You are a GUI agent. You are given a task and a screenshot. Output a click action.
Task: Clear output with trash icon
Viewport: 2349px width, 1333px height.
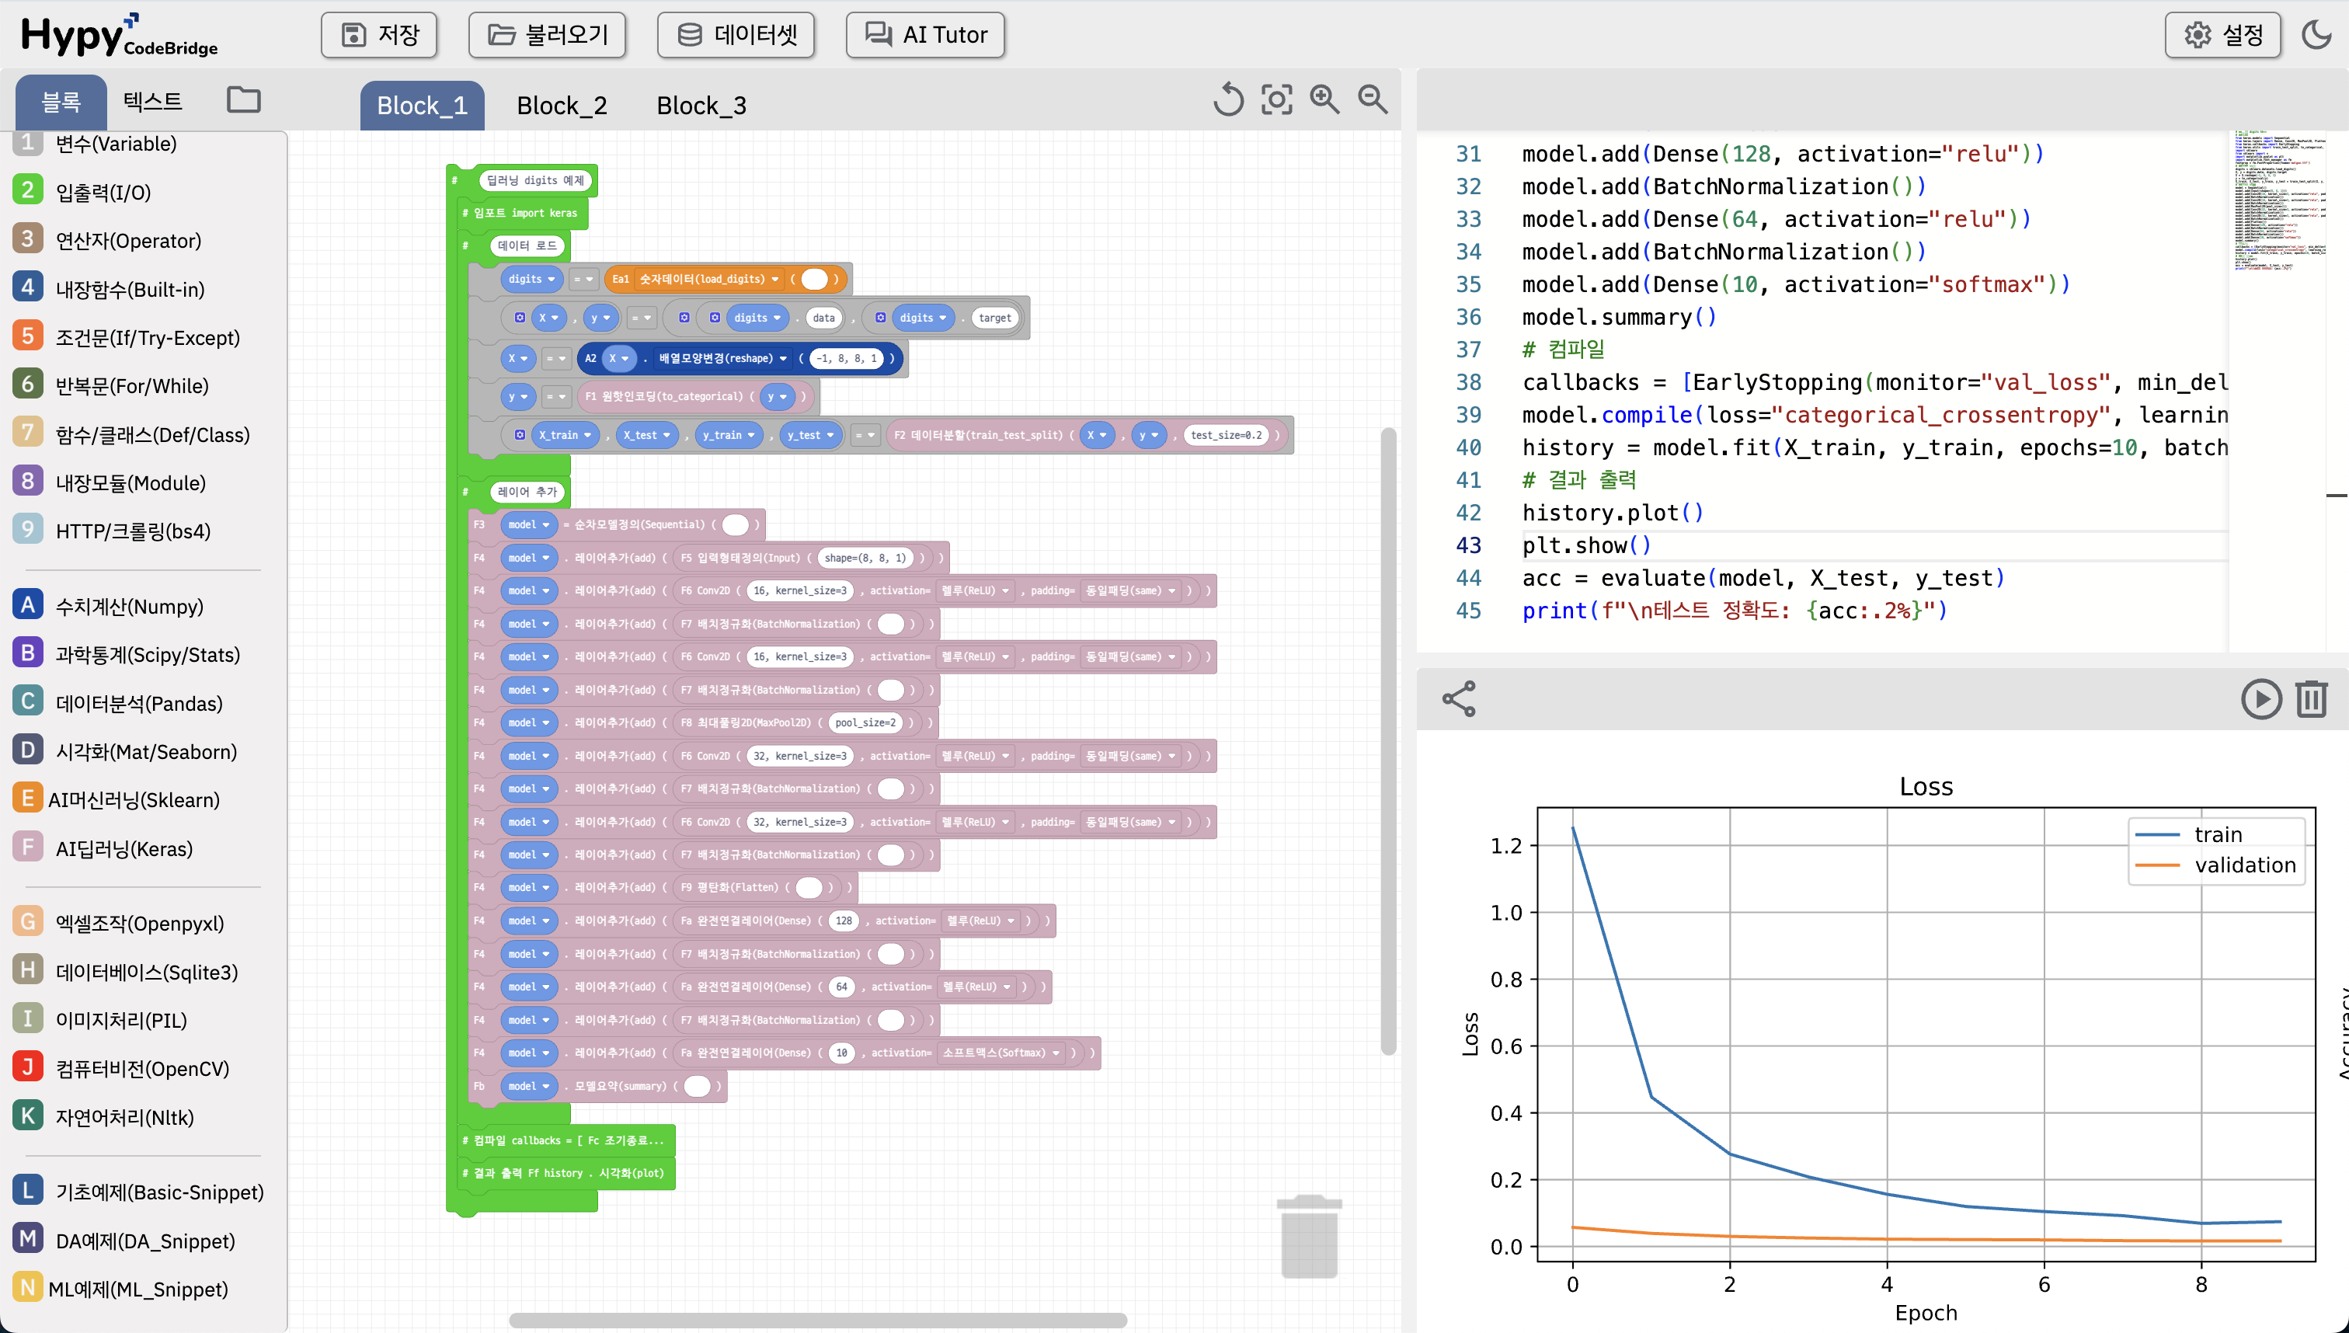2312,698
